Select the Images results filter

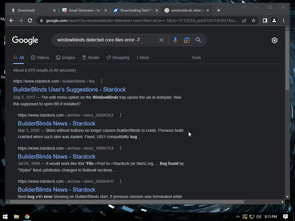tap(65, 58)
